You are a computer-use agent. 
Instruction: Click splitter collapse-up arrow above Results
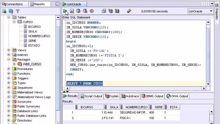tap(64, 92)
